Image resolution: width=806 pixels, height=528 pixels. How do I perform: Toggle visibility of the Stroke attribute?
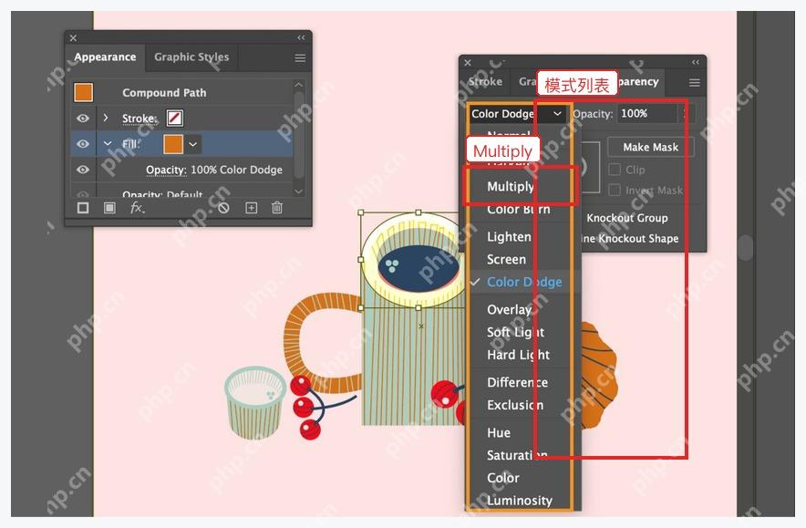(83, 119)
